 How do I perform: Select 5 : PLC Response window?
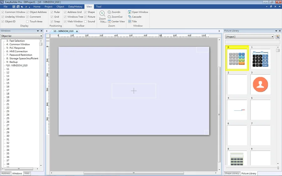click(16, 48)
